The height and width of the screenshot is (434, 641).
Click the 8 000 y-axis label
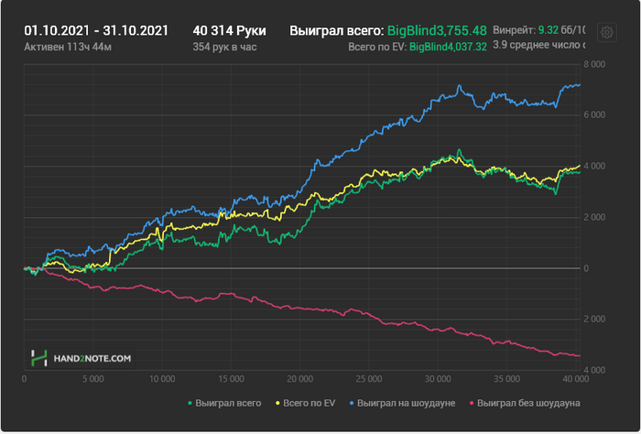coord(595,65)
